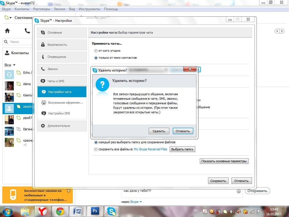Open the Оповещения settings section
The height and width of the screenshot is (217, 289).
tap(62, 57)
